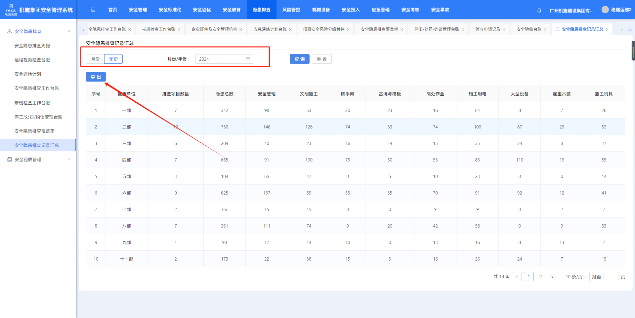The height and width of the screenshot is (318, 635).
Task: Select the 月份 toggle option
Action: click(95, 59)
